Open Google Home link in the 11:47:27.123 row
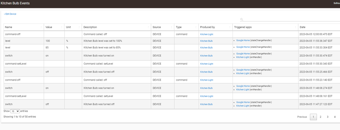 tap(243, 102)
